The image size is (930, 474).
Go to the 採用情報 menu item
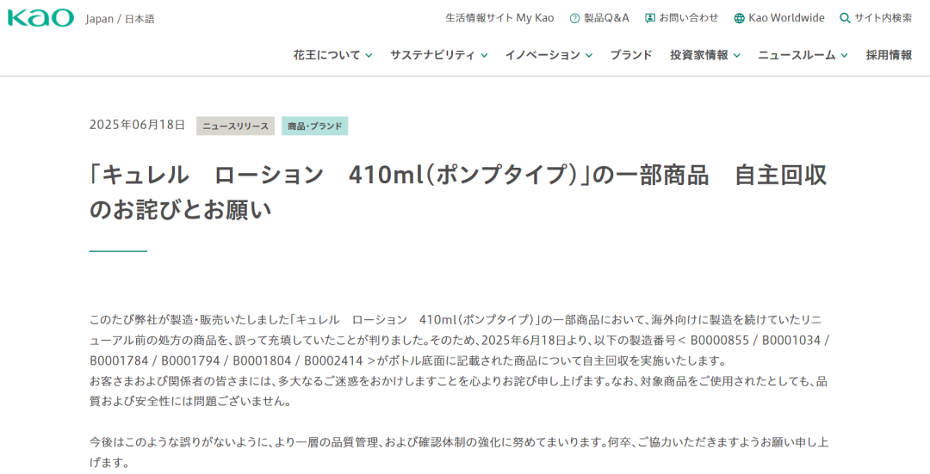click(889, 55)
